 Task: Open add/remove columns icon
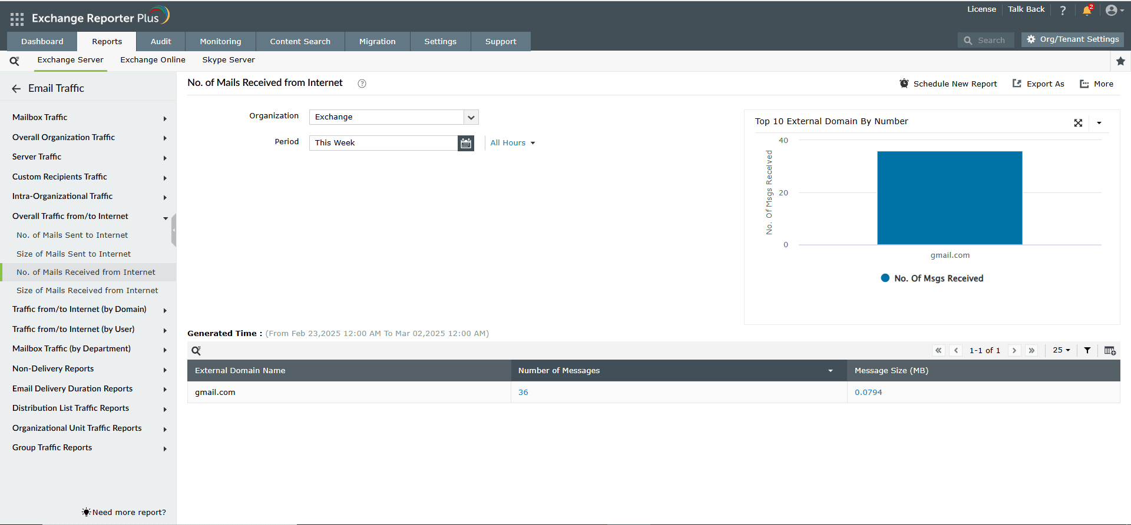tap(1110, 351)
